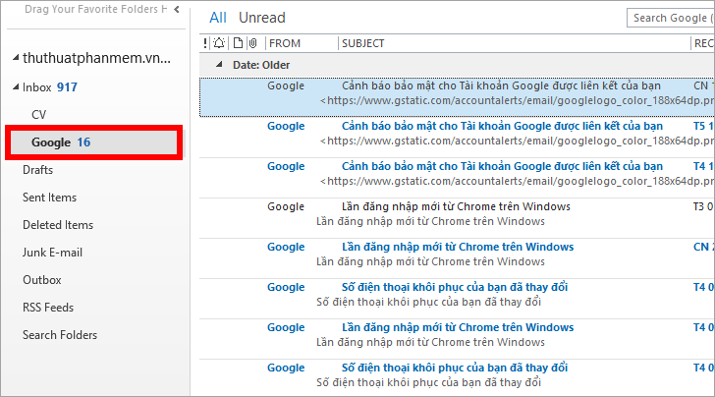Screen dimensions: 715x397
Task: Switch to All messages filter
Action: pos(218,18)
